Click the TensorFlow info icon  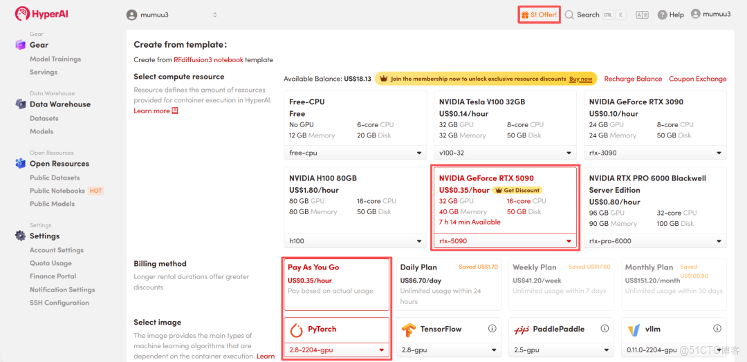pos(492,329)
